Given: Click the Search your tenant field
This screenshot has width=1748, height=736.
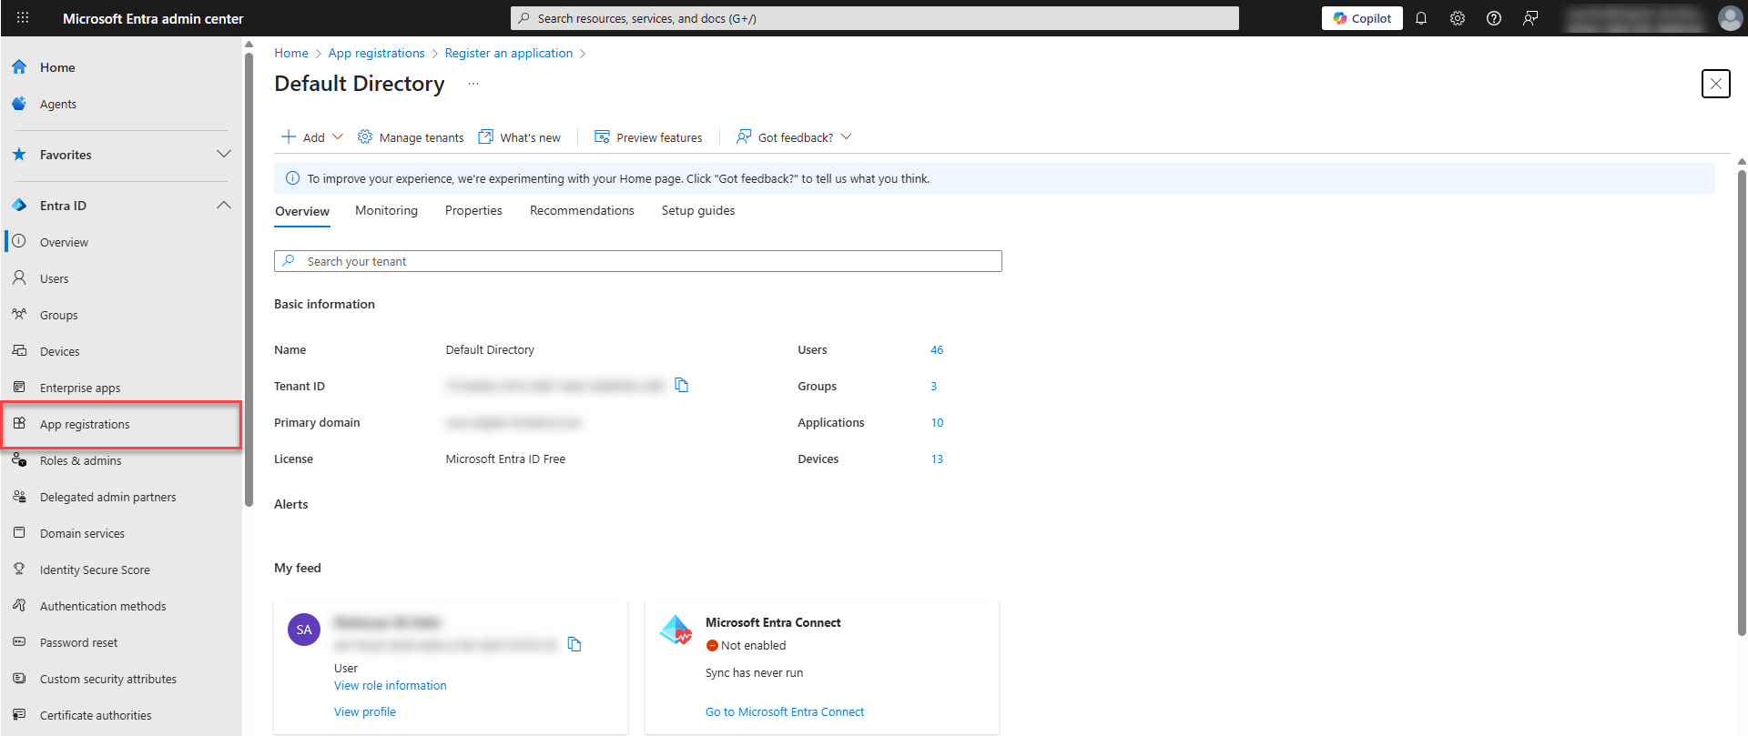Looking at the screenshot, I should click(638, 261).
